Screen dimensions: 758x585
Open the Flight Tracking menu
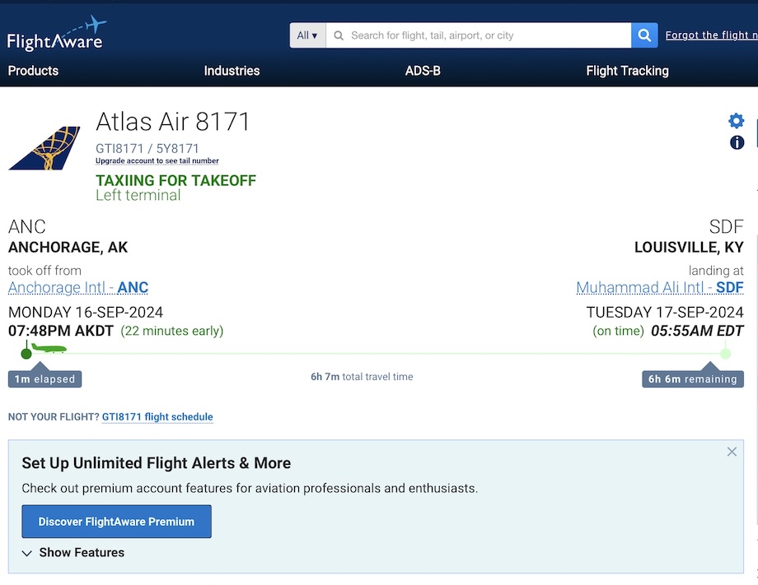pos(627,71)
